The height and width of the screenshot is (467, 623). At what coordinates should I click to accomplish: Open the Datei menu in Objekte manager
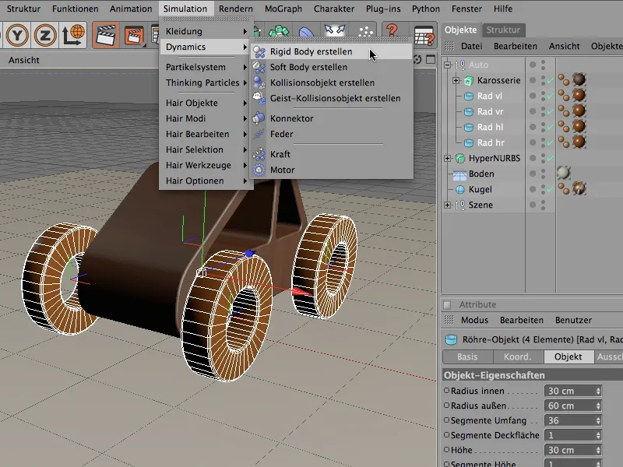[x=471, y=46]
